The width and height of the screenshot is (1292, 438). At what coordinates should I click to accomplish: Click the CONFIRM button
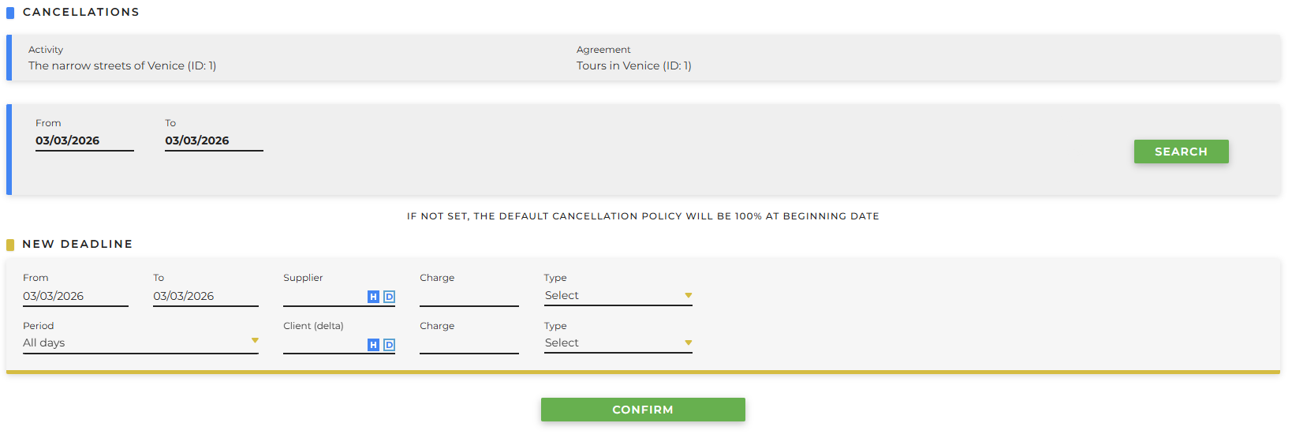pyautogui.click(x=643, y=410)
